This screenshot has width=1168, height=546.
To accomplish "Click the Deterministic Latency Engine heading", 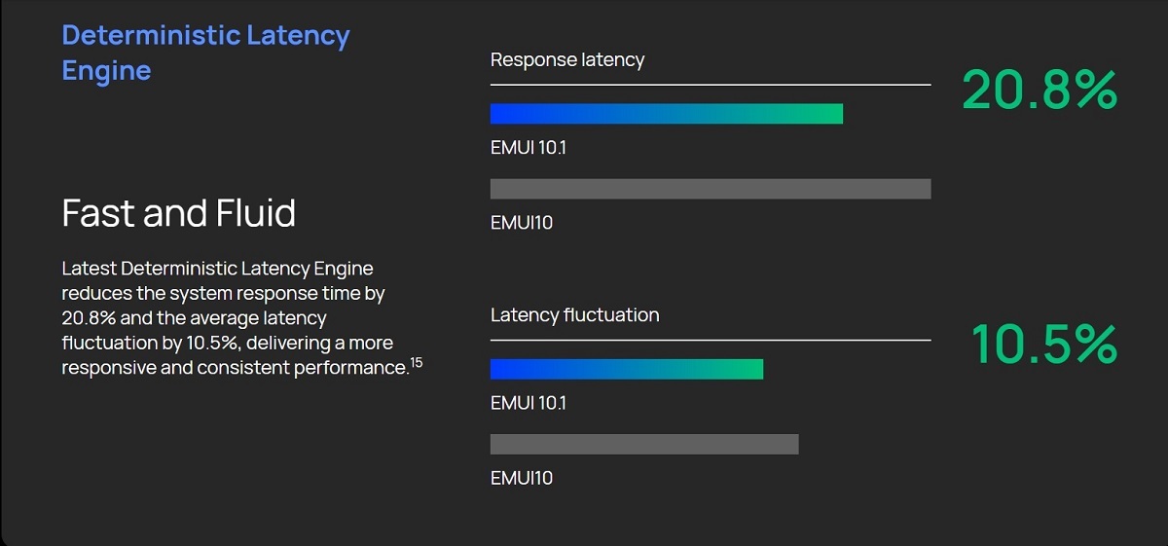I will click(205, 53).
